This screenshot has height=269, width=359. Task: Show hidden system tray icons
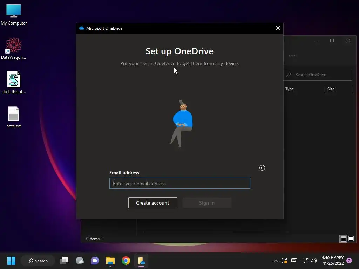click(276, 261)
